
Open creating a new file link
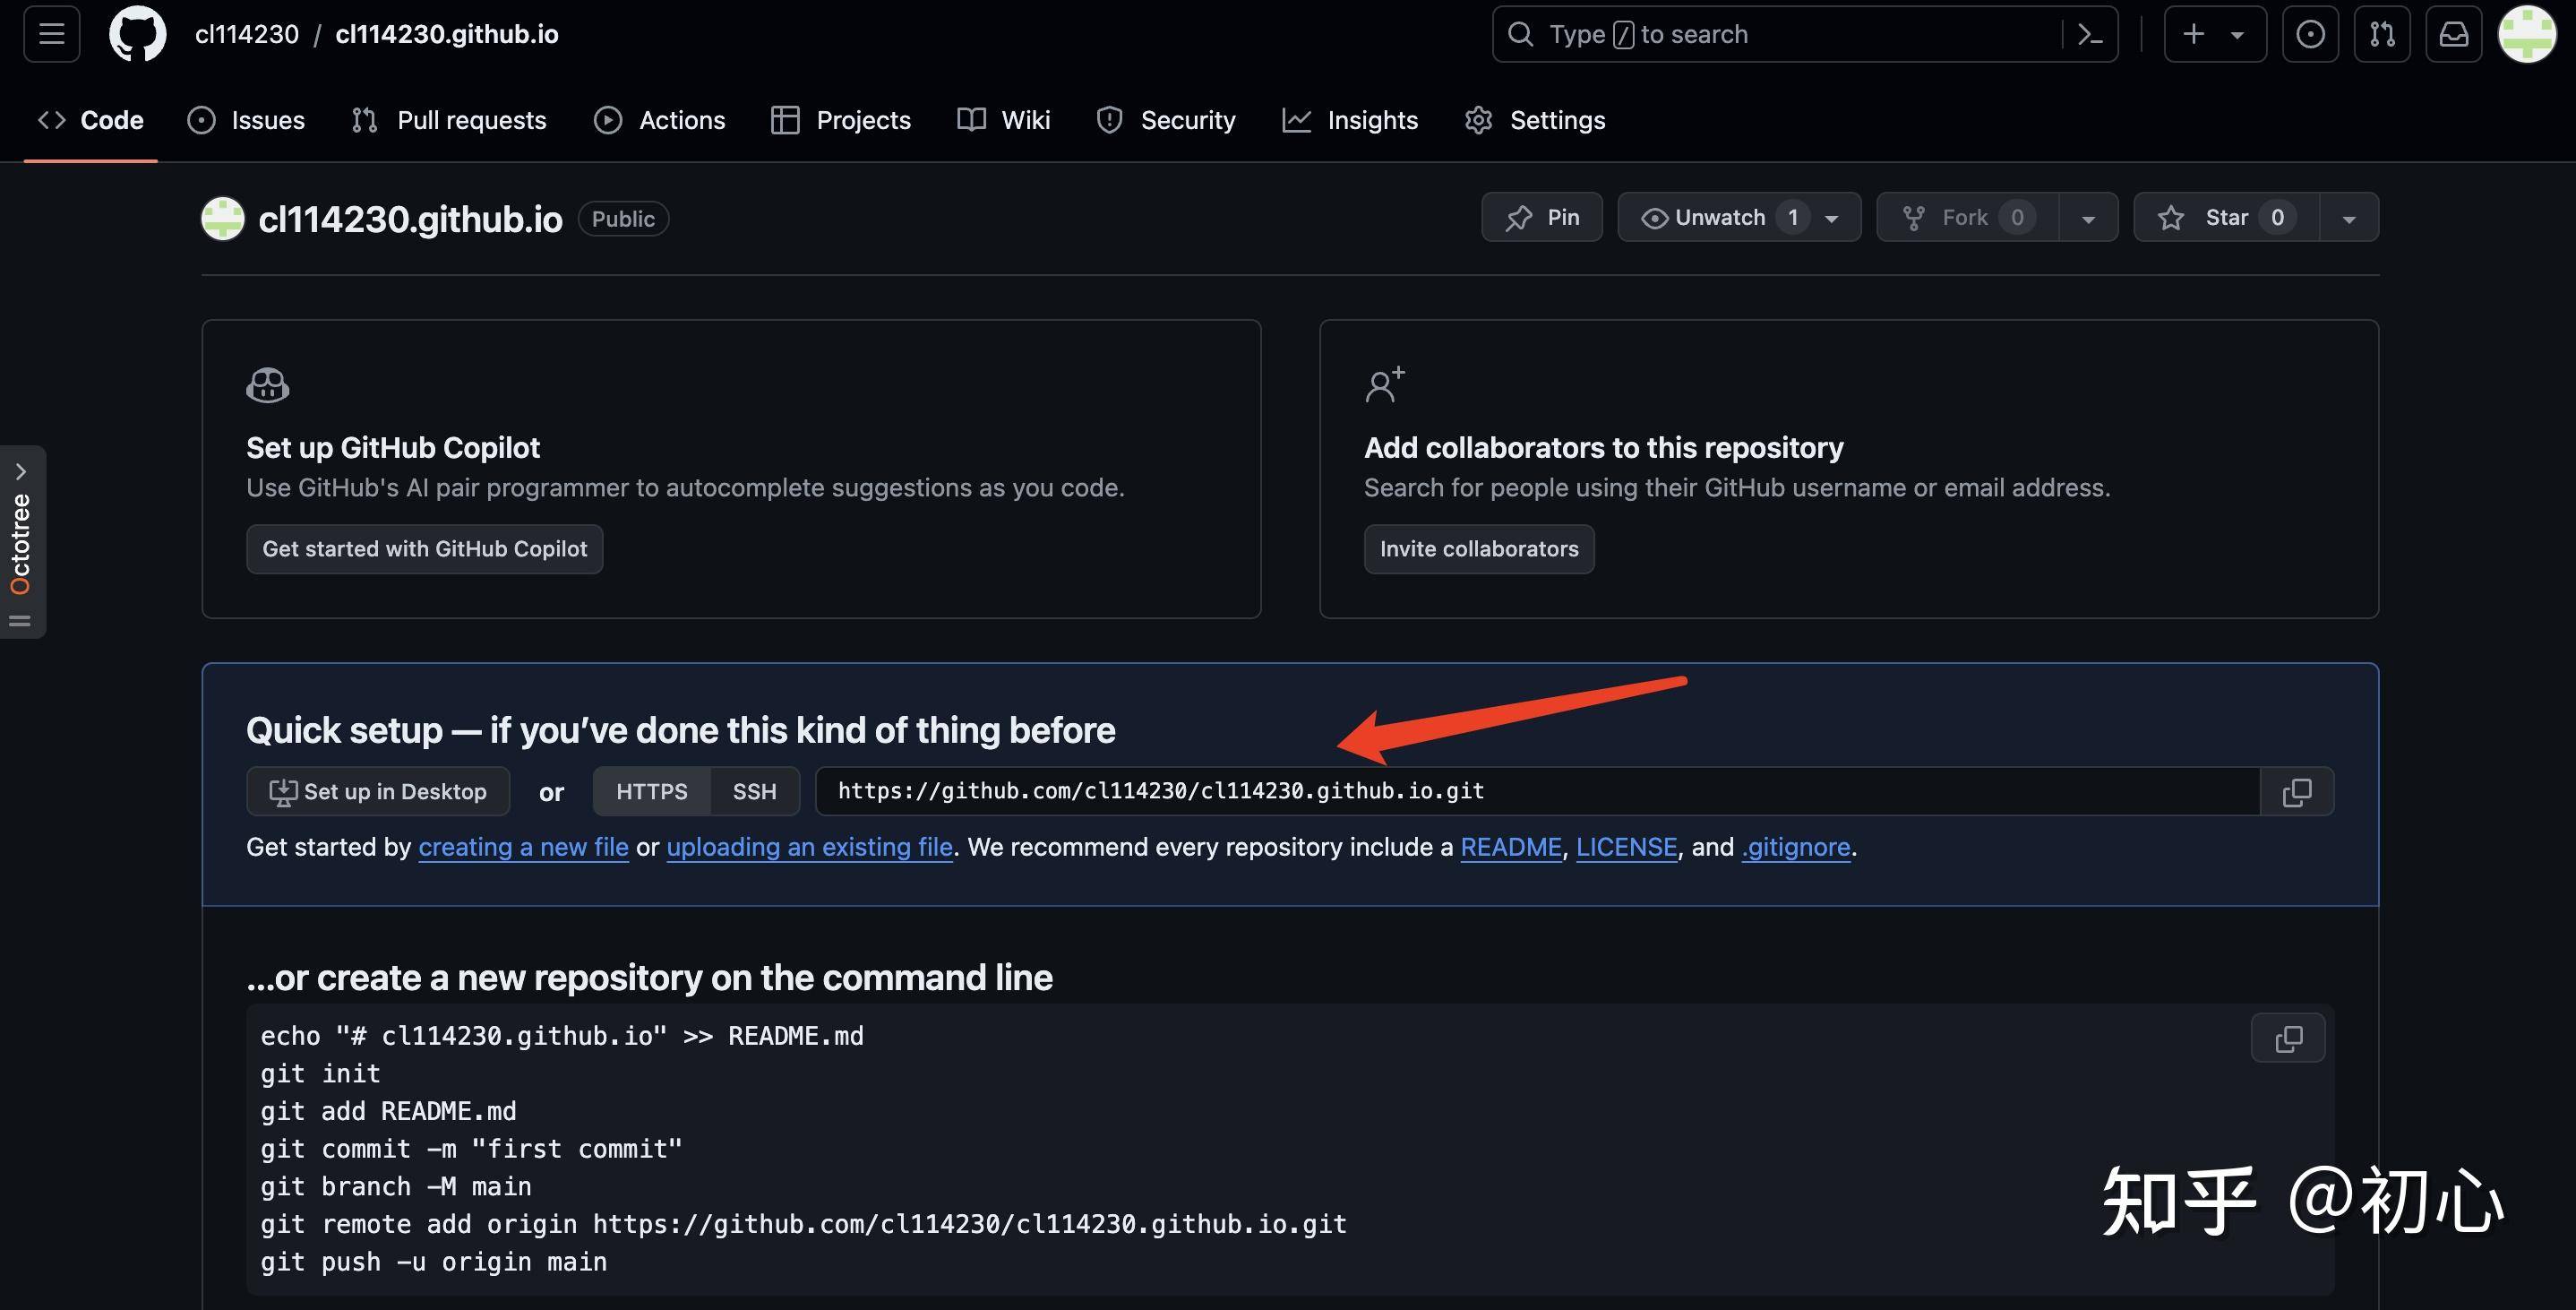click(524, 847)
